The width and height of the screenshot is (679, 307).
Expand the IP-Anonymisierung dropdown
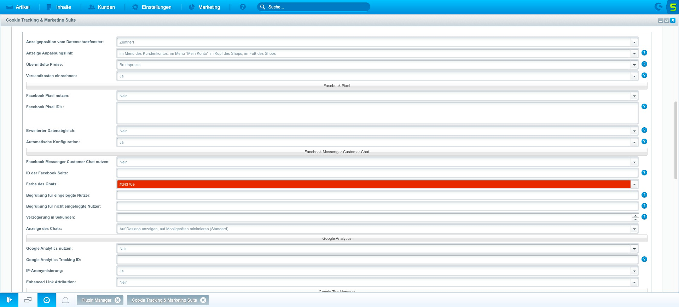[x=634, y=271]
